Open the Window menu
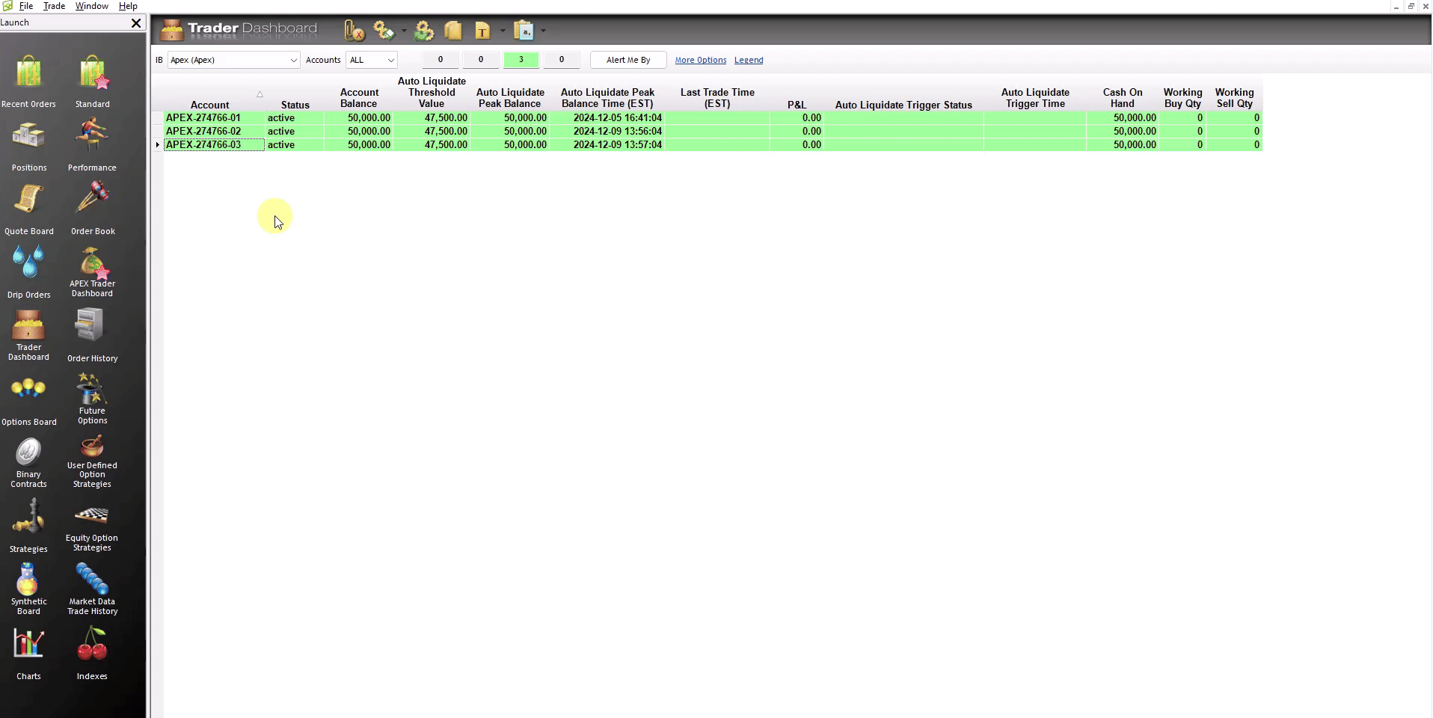Image resolution: width=1433 pixels, height=718 pixels. (92, 6)
